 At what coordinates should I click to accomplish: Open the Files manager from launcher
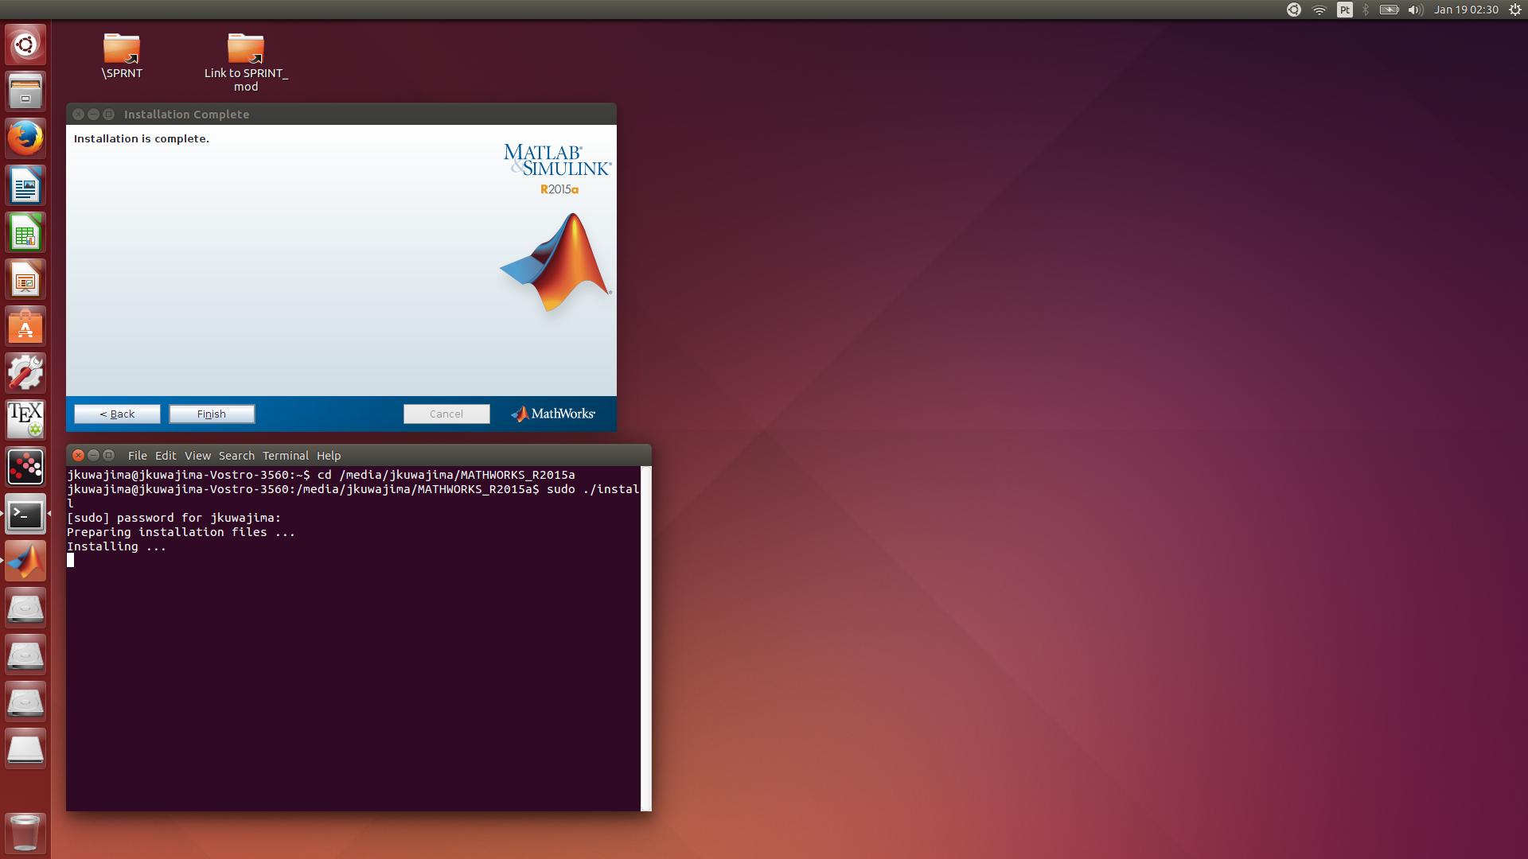[x=25, y=91]
